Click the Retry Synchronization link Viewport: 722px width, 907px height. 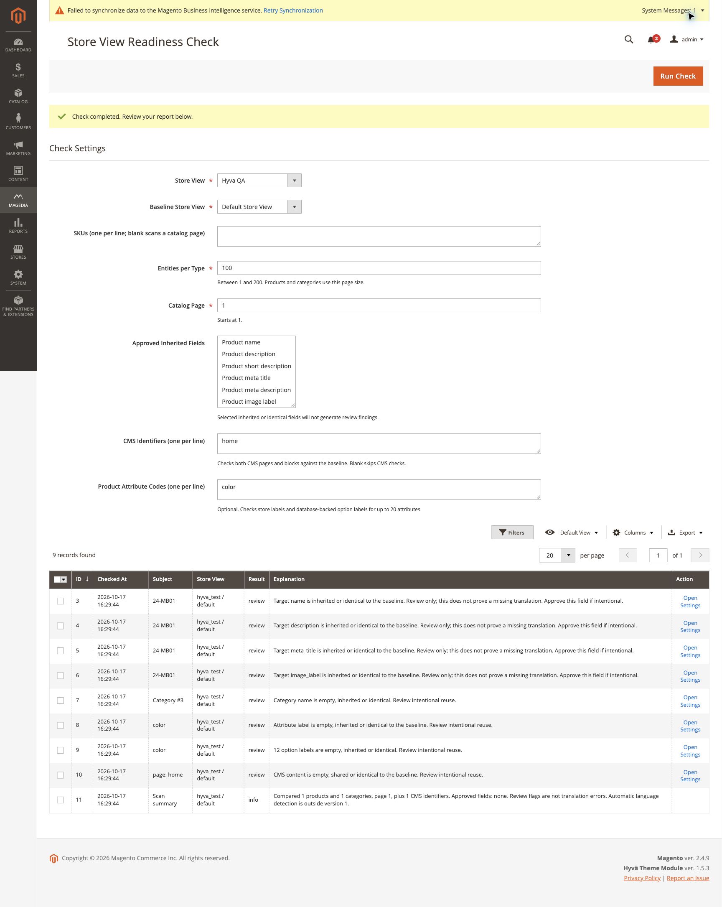(293, 10)
